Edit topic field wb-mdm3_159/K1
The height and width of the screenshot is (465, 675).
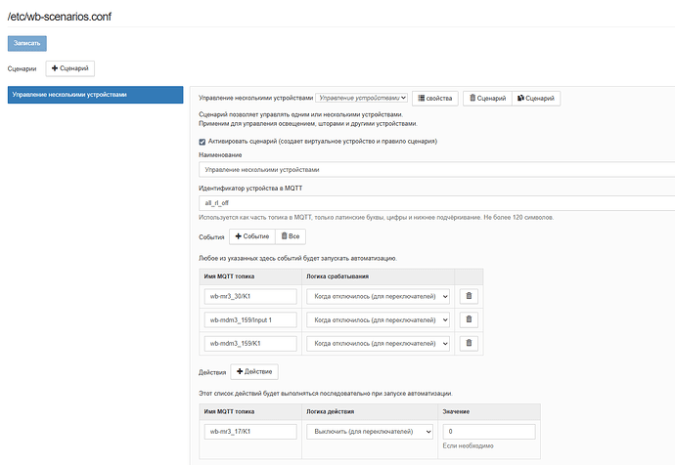pos(250,344)
